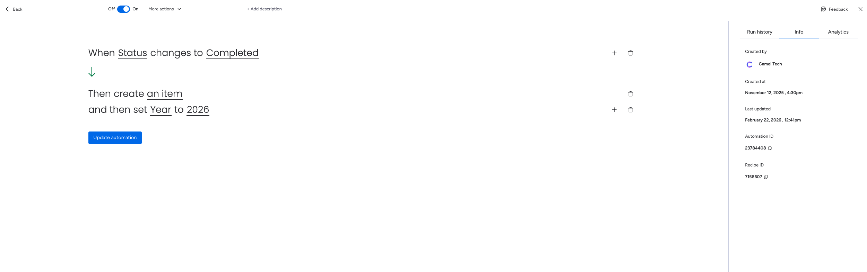Click the Update automation button
This screenshot has height=272, width=867.
pyautogui.click(x=115, y=138)
